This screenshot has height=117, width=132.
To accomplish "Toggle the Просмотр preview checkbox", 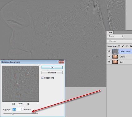I will (x=43, y=78).
